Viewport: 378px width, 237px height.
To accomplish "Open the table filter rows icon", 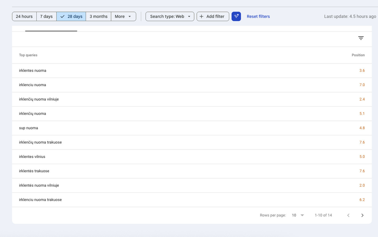I will pos(361,38).
